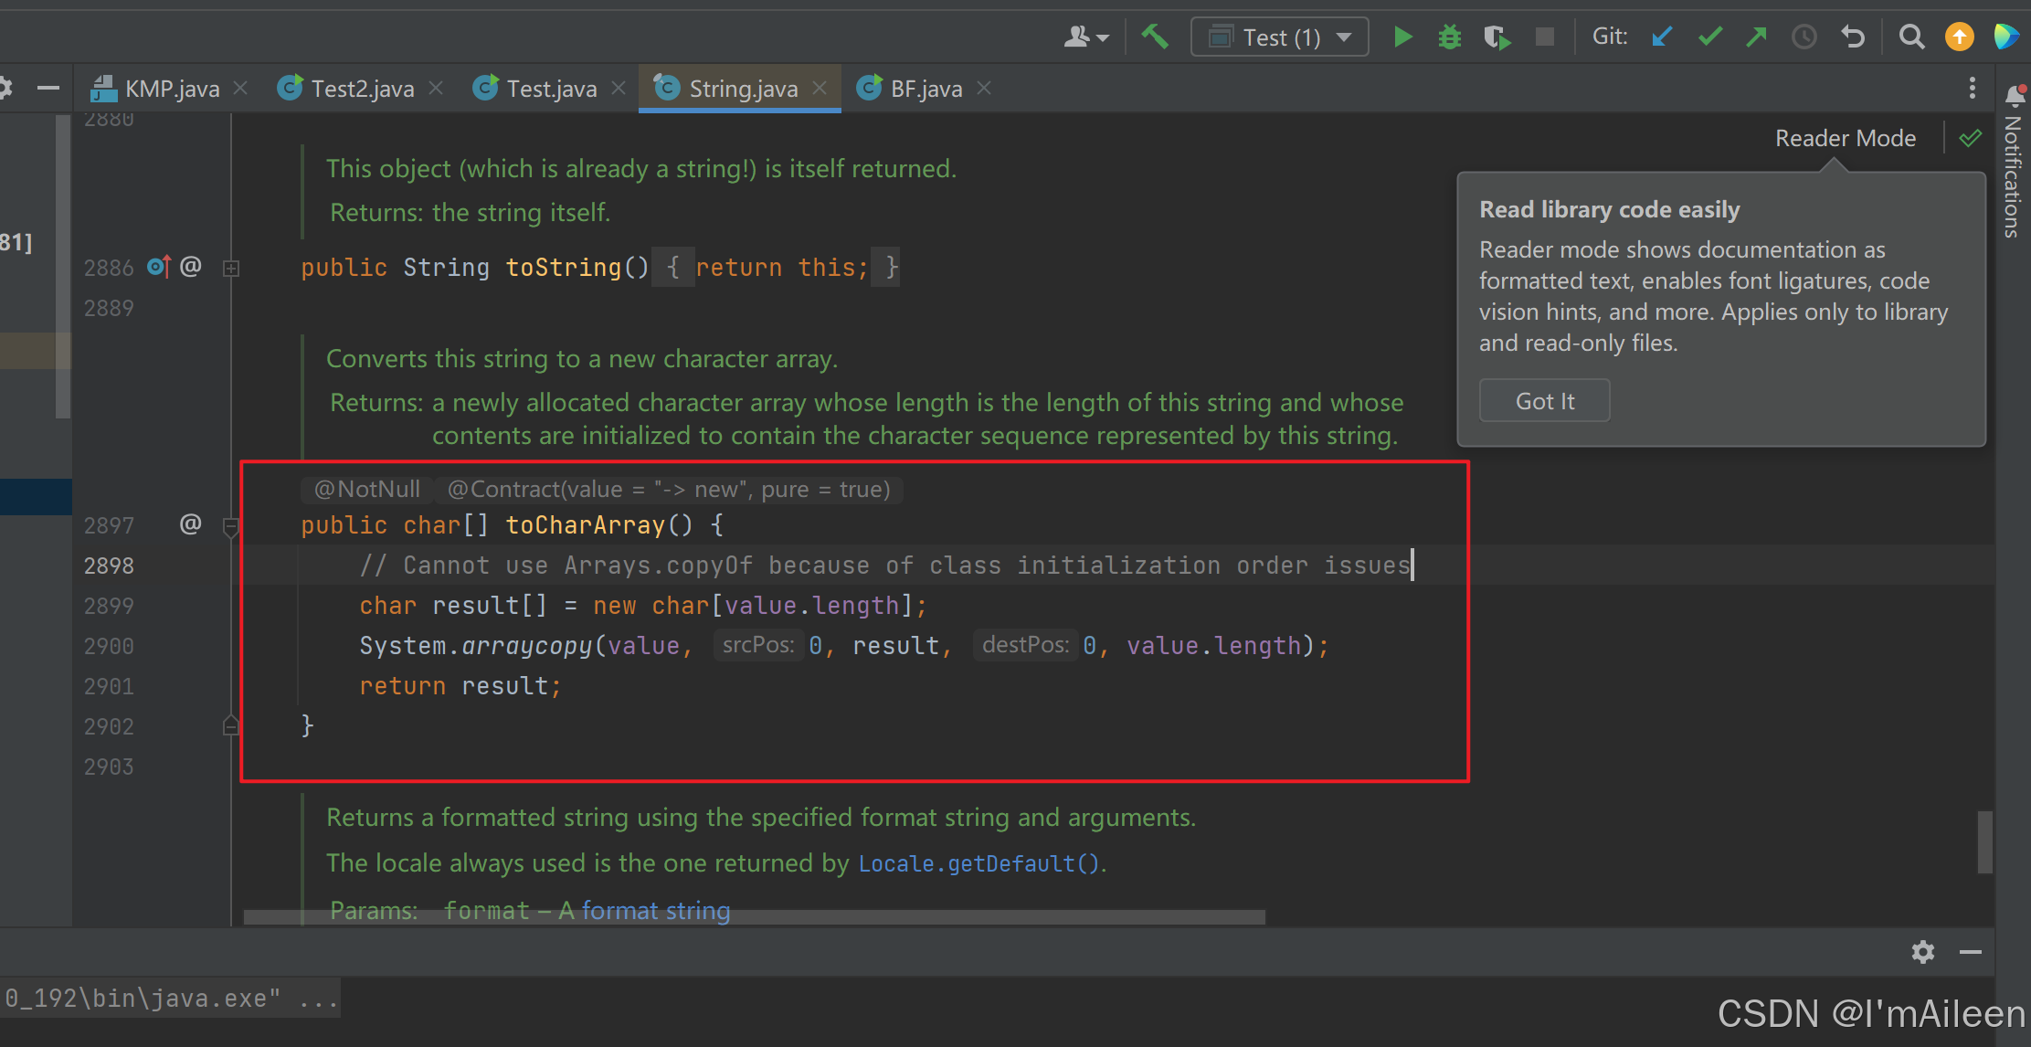Click the Build project hammer icon
Image resolution: width=2031 pixels, height=1047 pixels.
coord(1155,37)
